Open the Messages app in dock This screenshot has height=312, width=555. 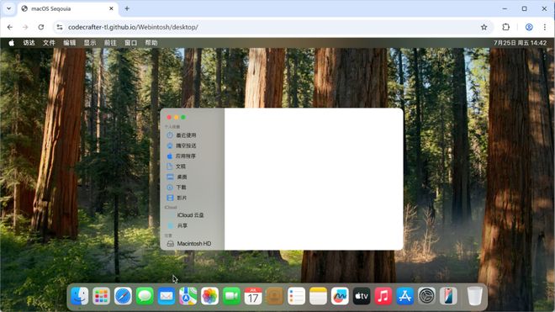pos(145,296)
